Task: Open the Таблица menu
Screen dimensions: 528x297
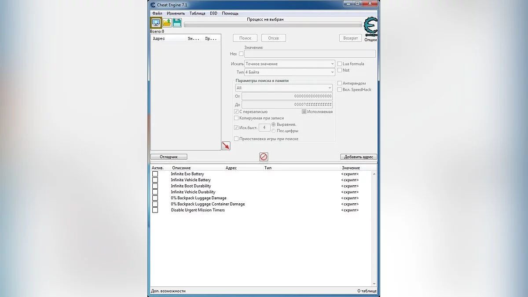Action: 197,13
